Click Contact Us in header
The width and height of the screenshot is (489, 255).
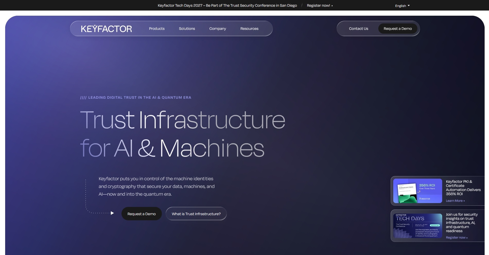359,29
